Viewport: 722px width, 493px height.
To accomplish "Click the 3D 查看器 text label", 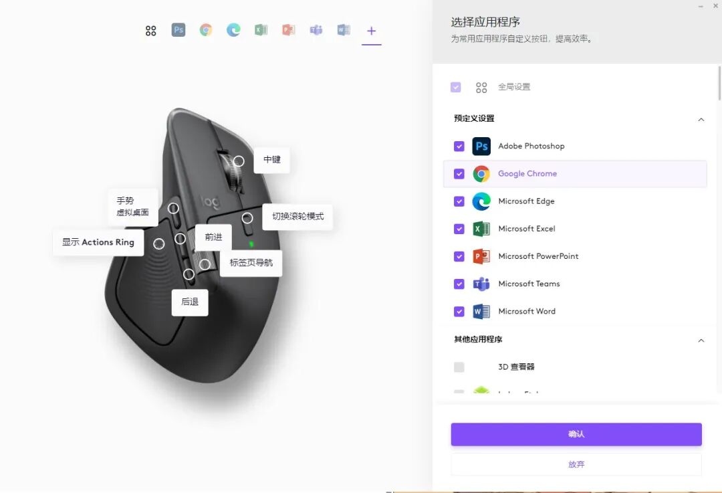I will click(516, 367).
